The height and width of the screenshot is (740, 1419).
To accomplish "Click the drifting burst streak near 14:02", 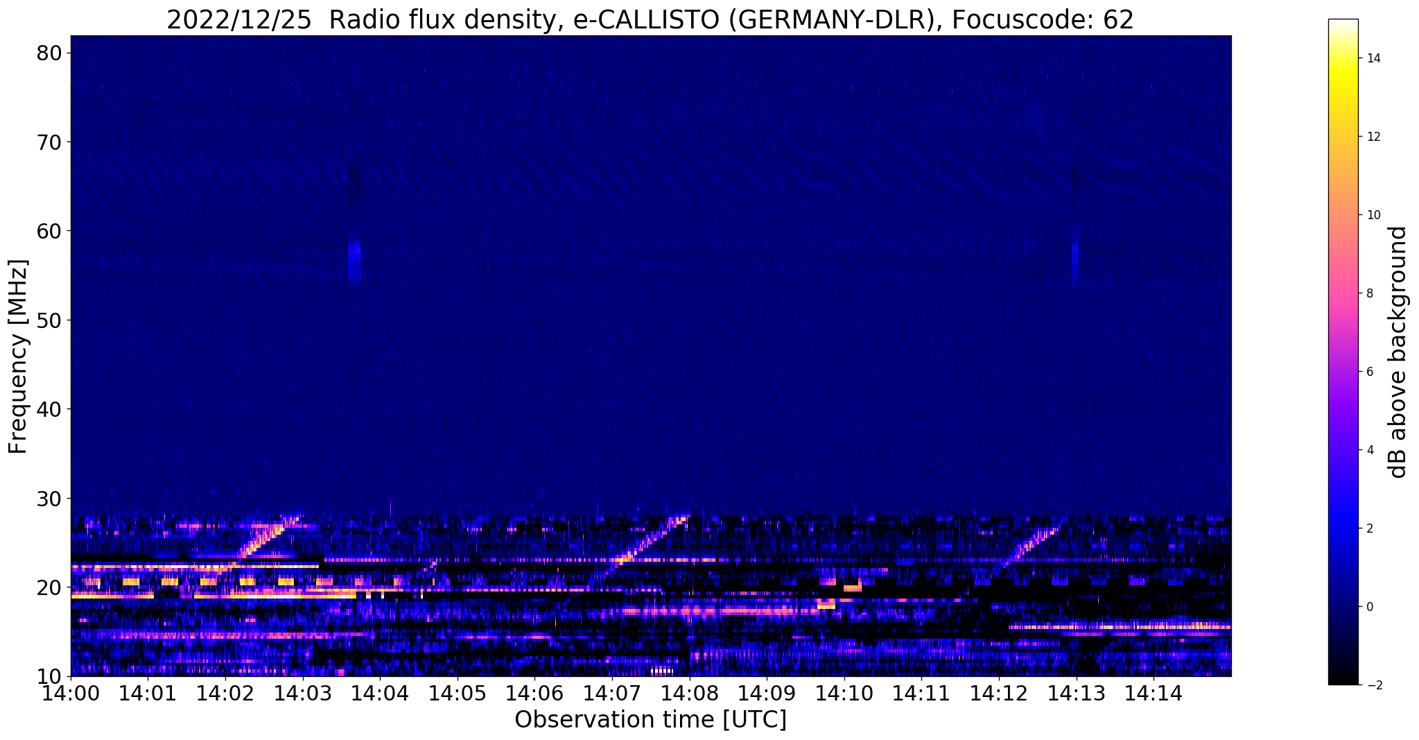I will 267,537.
